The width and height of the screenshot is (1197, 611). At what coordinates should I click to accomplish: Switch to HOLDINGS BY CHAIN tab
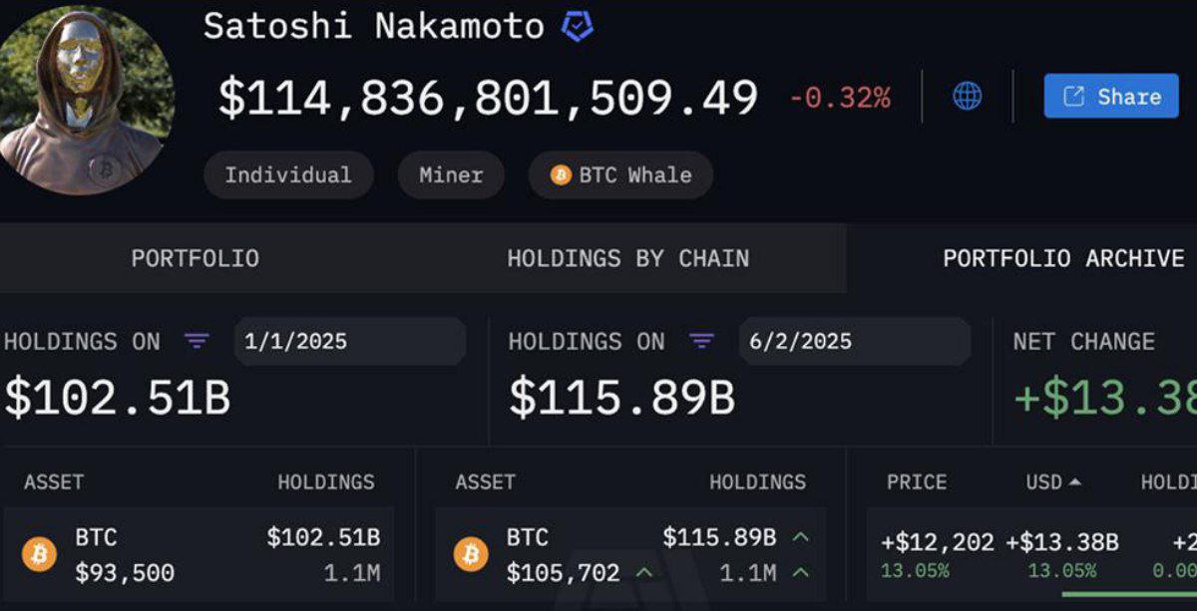[x=628, y=259]
